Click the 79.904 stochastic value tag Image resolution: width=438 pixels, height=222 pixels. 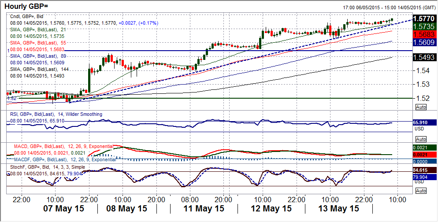425,177
